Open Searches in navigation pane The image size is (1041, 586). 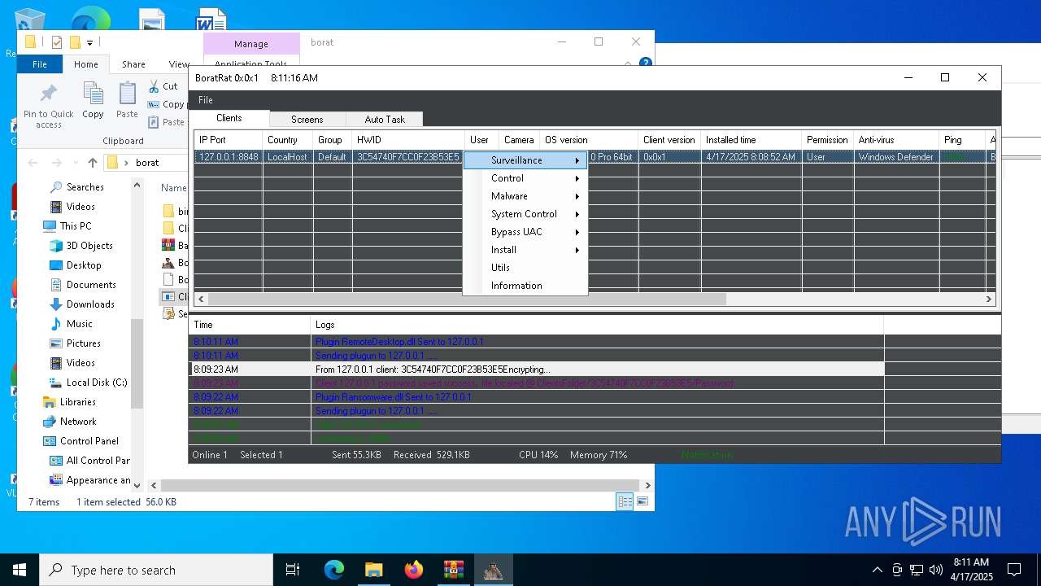pyautogui.click(x=85, y=187)
